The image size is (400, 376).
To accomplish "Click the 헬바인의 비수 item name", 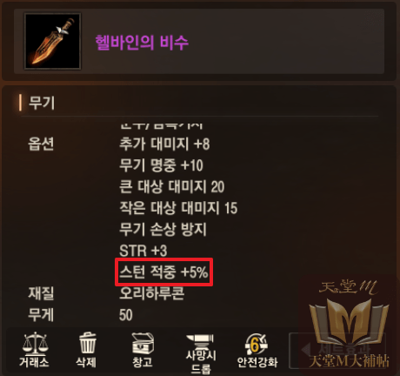I will (142, 43).
